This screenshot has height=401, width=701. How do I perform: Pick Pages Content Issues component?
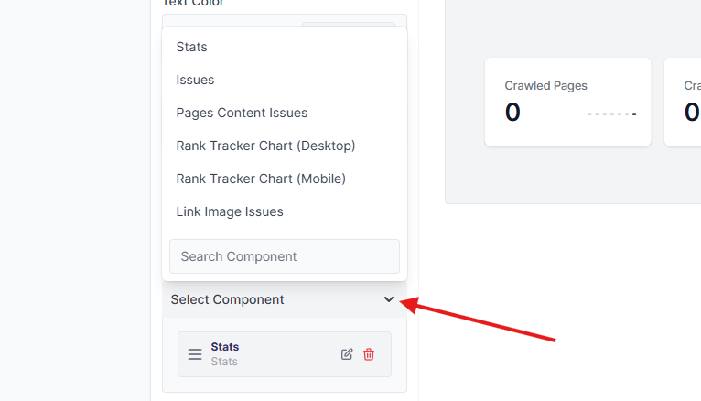[242, 113]
